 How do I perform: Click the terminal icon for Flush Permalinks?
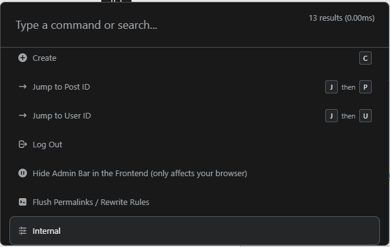[23, 202]
